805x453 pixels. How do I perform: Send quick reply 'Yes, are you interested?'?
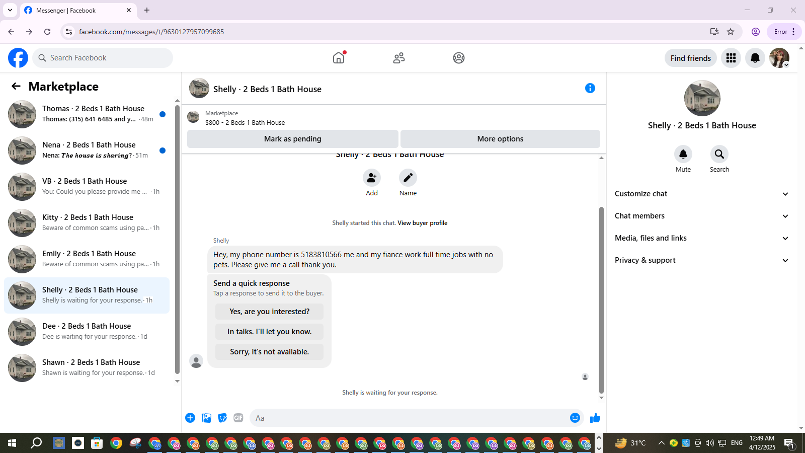(x=270, y=312)
